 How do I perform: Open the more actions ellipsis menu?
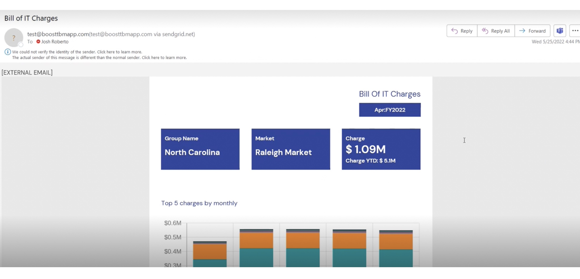coord(575,31)
